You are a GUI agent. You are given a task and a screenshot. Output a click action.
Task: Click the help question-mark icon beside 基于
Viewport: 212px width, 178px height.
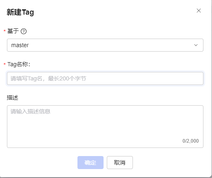coord(24,31)
